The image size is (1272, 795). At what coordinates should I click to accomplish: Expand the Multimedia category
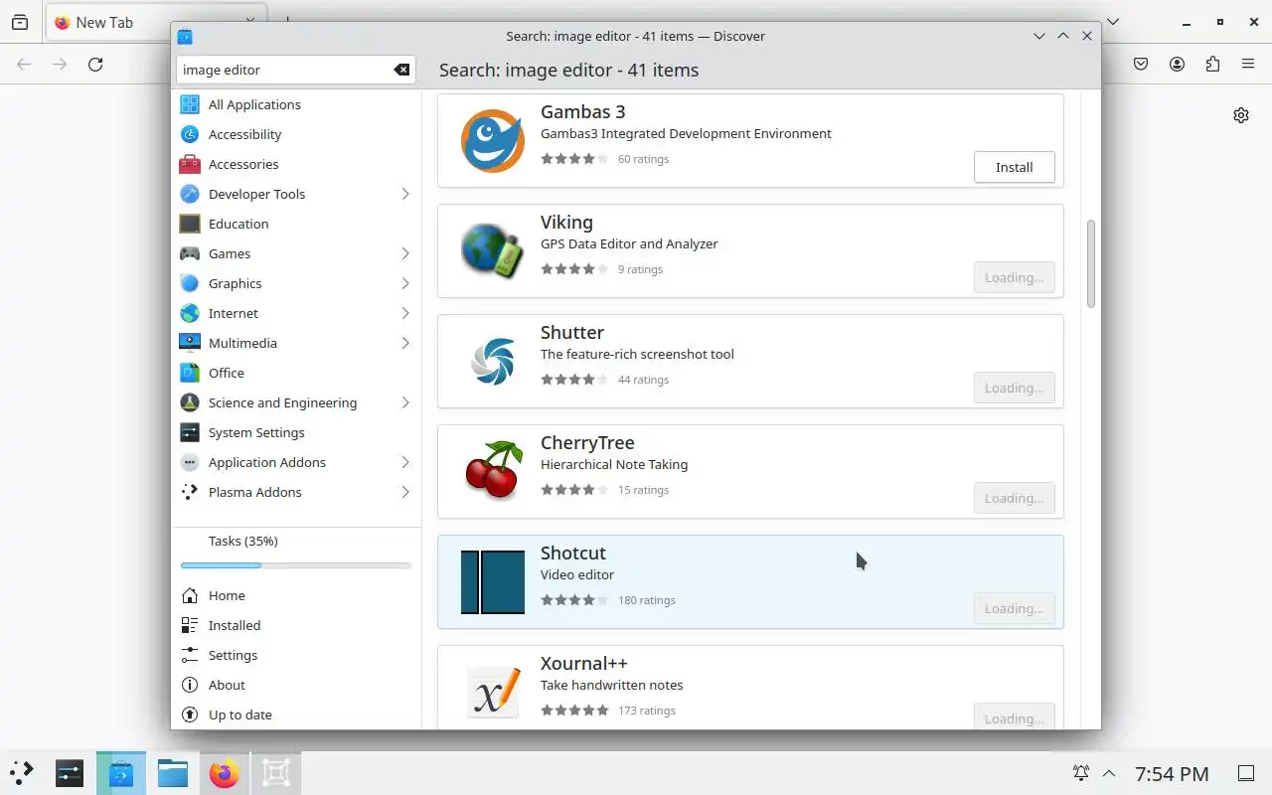tap(405, 343)
